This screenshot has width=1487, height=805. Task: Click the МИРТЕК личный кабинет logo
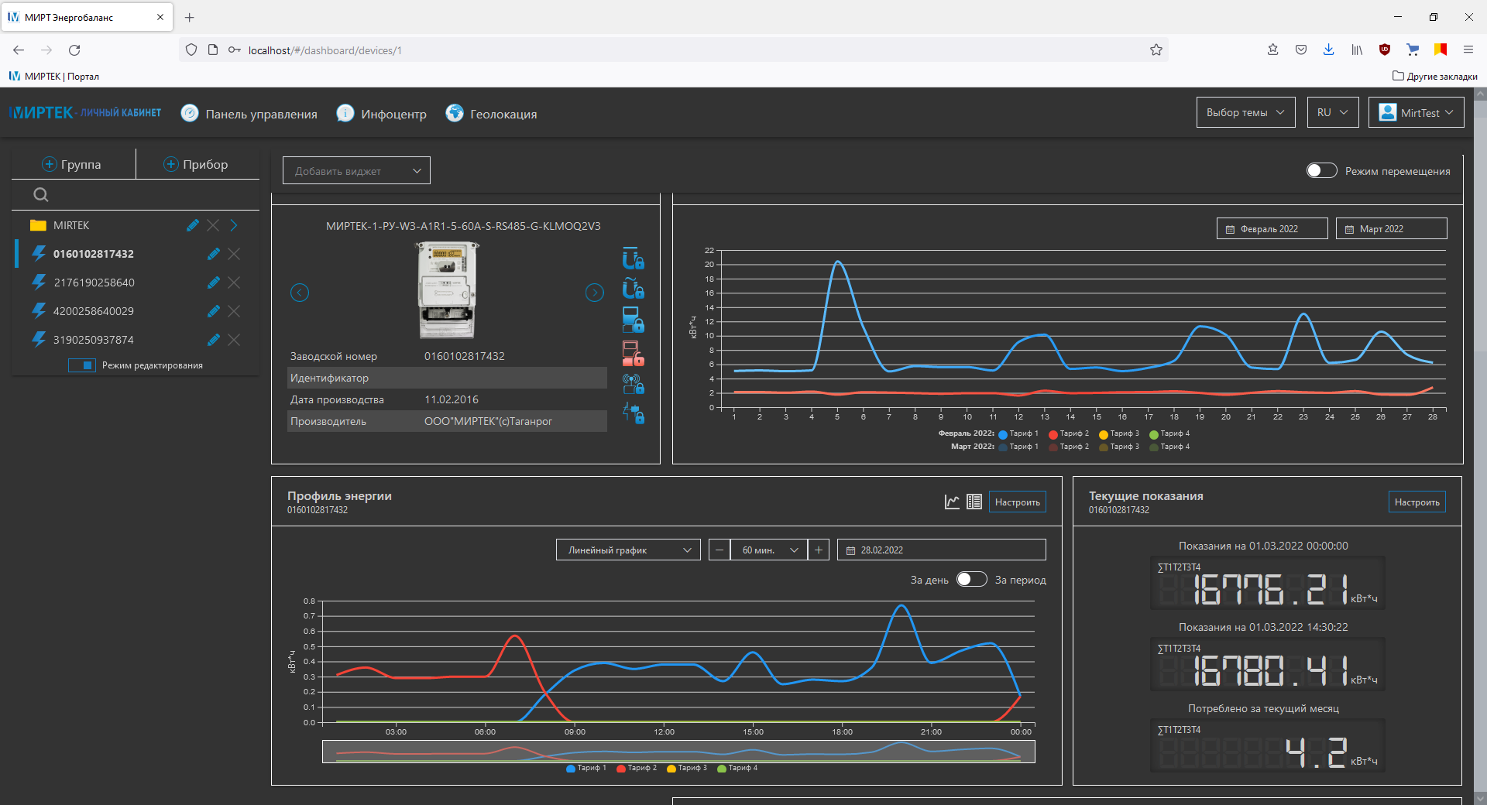pos(85,112)
